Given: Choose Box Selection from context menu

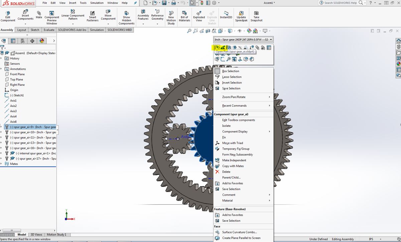Looking at the screenshot, I should click(243, 71).
